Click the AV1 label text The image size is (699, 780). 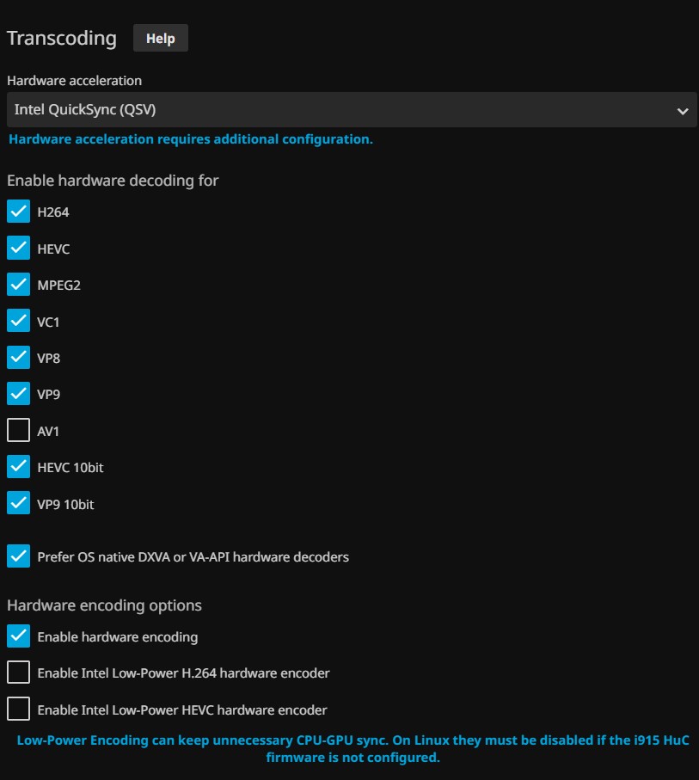point(48,432)
